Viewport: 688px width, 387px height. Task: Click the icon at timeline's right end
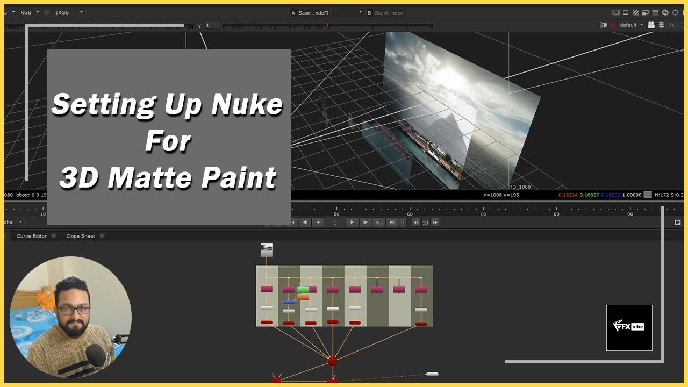pyautogui.click(x=677, y=222)
